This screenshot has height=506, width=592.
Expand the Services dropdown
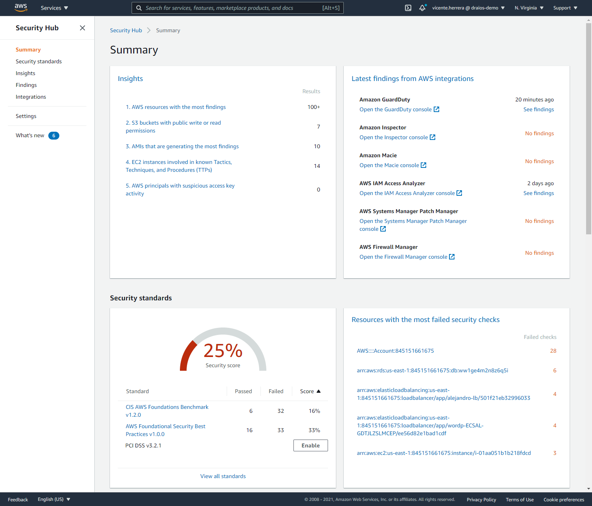coord(55,8)
